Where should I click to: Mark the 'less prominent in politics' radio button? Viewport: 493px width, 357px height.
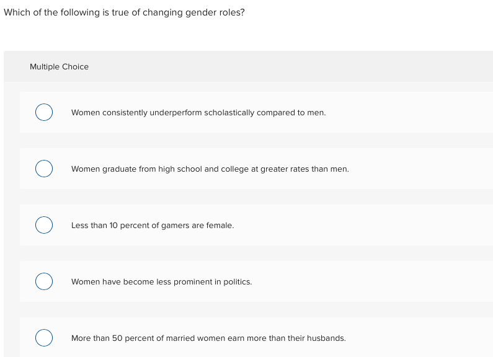[43, 281]
